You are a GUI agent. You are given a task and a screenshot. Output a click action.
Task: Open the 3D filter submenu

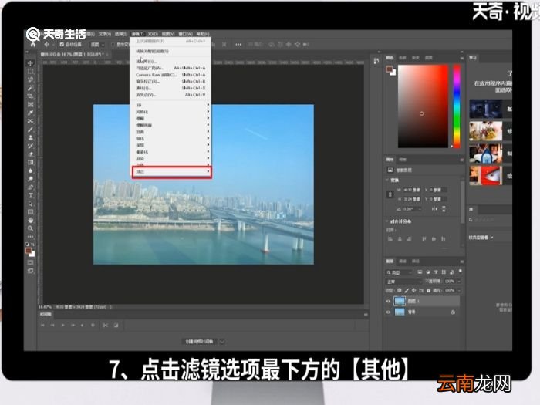coord(170,105)
